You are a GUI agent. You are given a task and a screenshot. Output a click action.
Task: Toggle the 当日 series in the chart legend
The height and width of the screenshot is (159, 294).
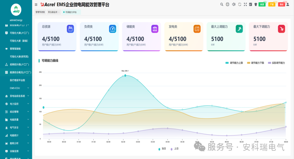click(162, 149)
